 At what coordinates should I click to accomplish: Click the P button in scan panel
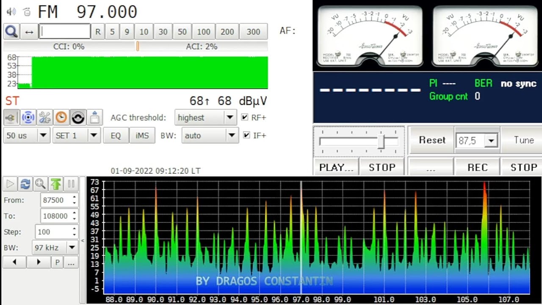point(58,263)
